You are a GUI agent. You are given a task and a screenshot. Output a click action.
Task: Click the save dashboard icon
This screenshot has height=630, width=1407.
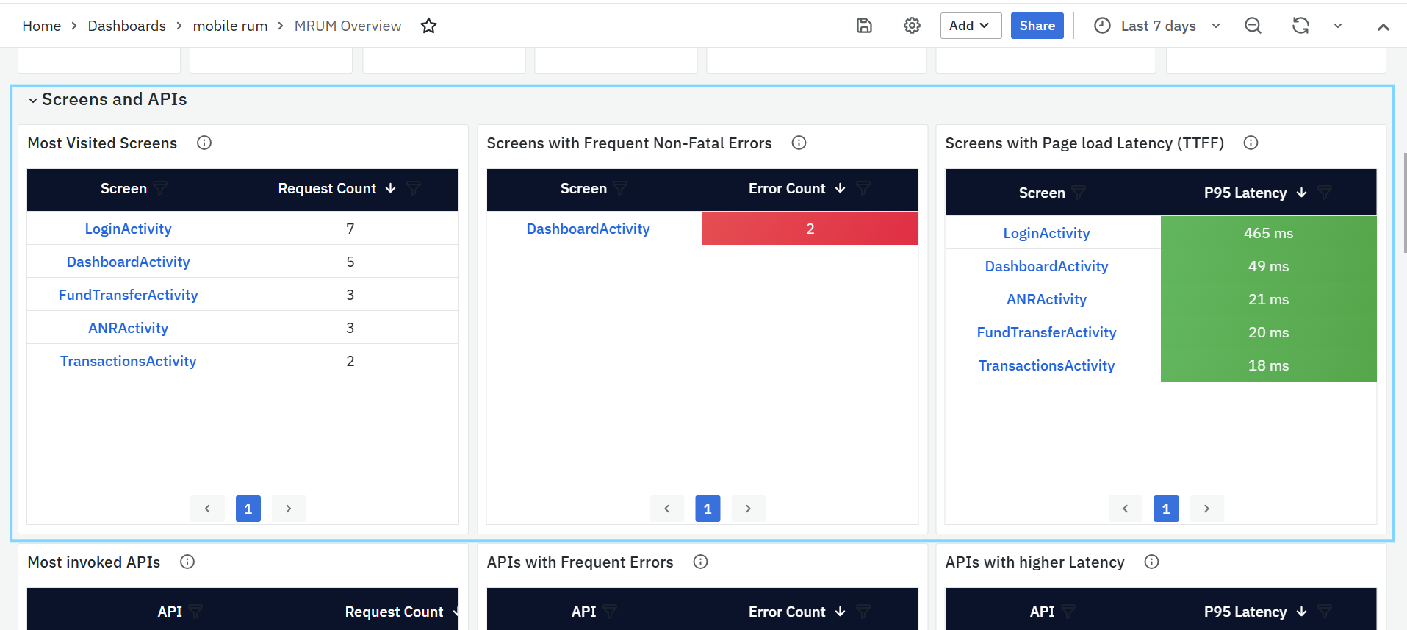point(864,26)
